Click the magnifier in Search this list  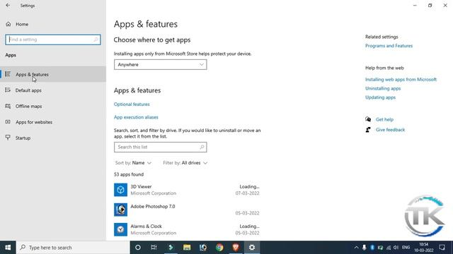click(202, 147)
